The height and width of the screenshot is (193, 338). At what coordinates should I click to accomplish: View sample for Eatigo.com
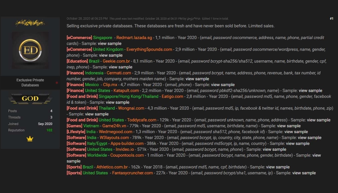coord(117,102)
